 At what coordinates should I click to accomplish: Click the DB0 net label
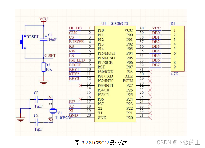[156, 33]
